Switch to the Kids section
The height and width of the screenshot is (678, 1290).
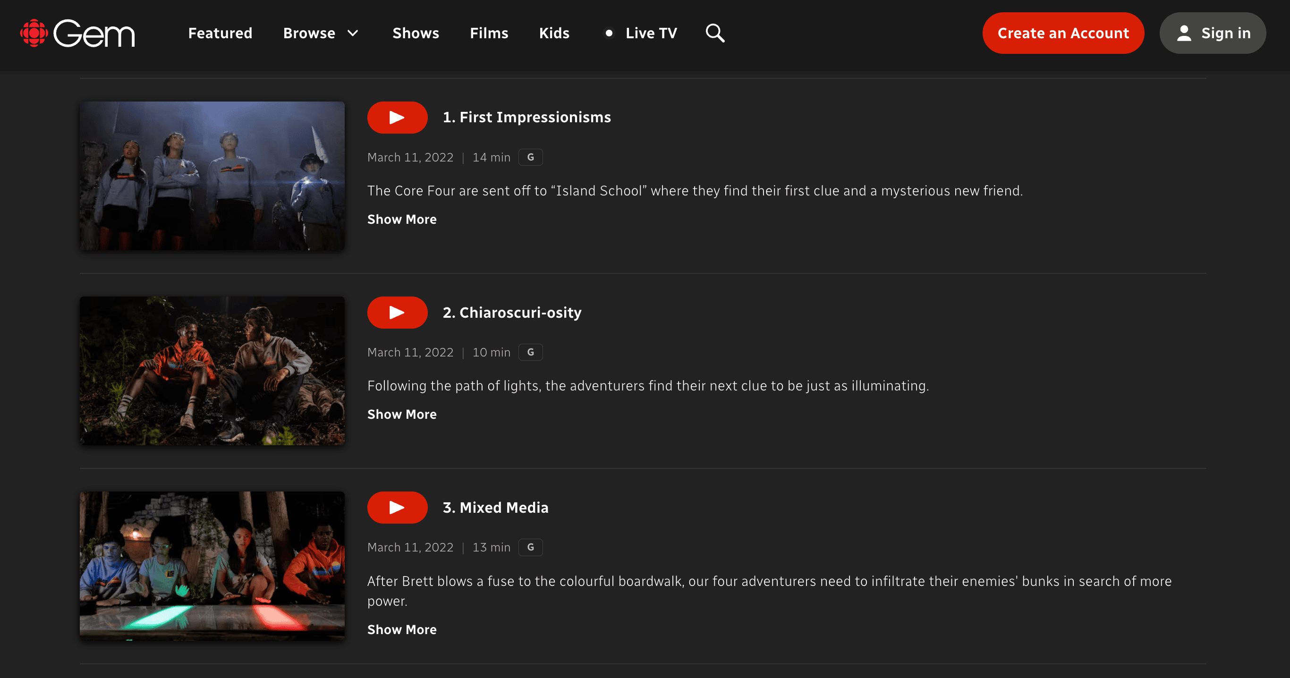pyautogui.click(x=554, y=33)
